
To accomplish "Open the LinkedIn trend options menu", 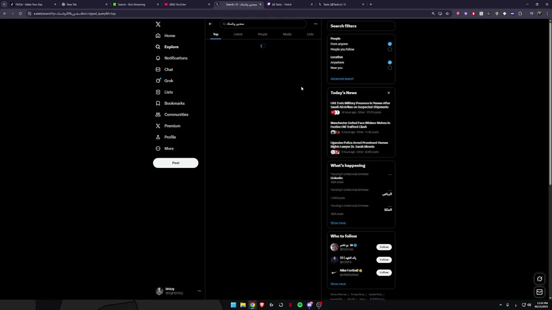I will click(390, 175).
